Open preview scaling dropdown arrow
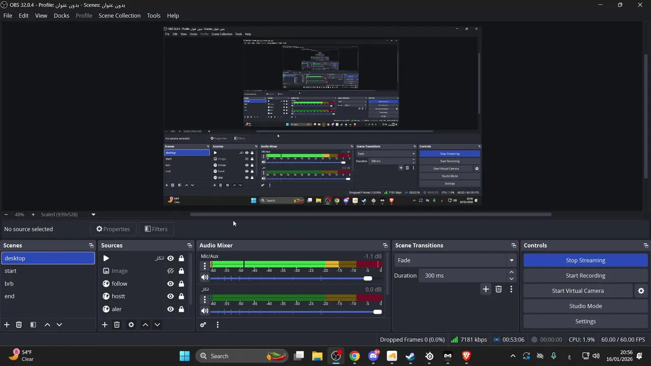Viewport: 651px width, 366px height. (x=93, y=215)
